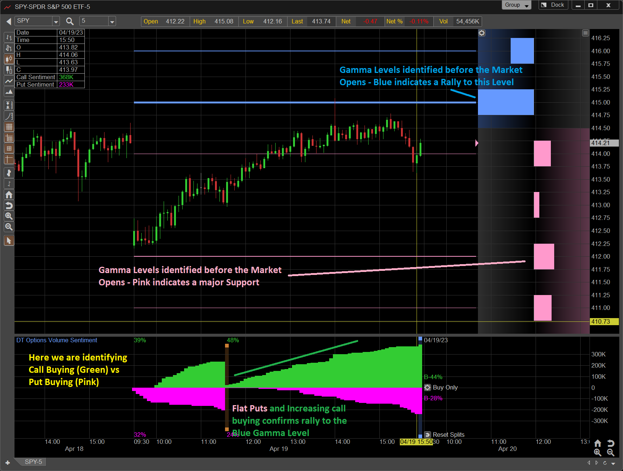Click the home icon in left toolbar

9,195
